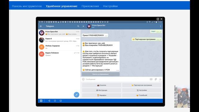
Task: Close the remote screen window
Action: (161, 19)
